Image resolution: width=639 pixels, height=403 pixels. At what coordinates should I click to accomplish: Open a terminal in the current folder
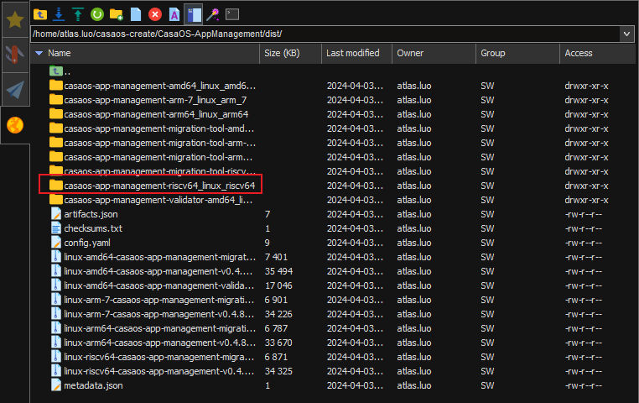[232, 14]
